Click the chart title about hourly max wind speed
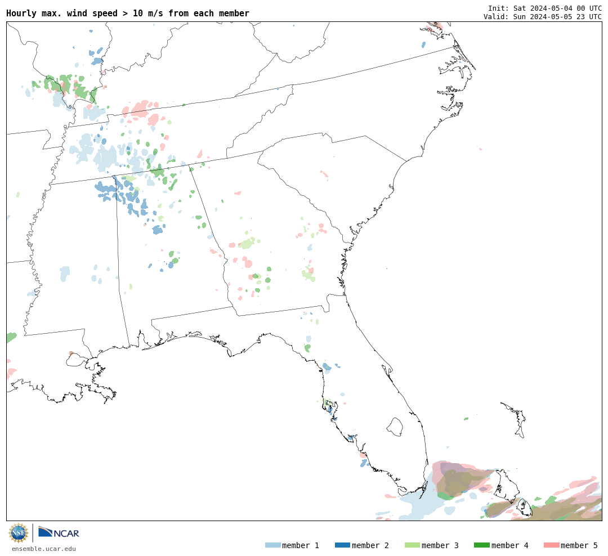Viewport: 608px width, 556px height. pos(128,13)
